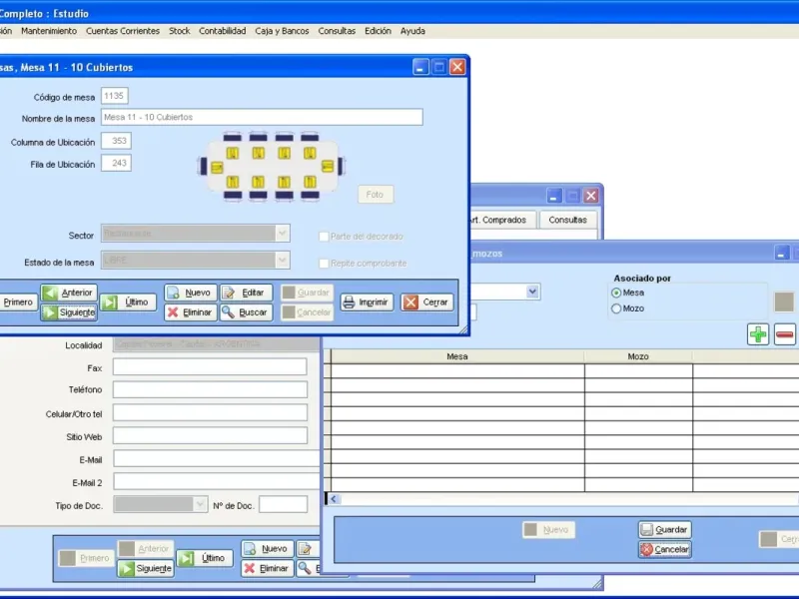The width and height of the screenshot is (799, 599).
Task: Click Nombre de la mesa field
Action: coord(262,117)
